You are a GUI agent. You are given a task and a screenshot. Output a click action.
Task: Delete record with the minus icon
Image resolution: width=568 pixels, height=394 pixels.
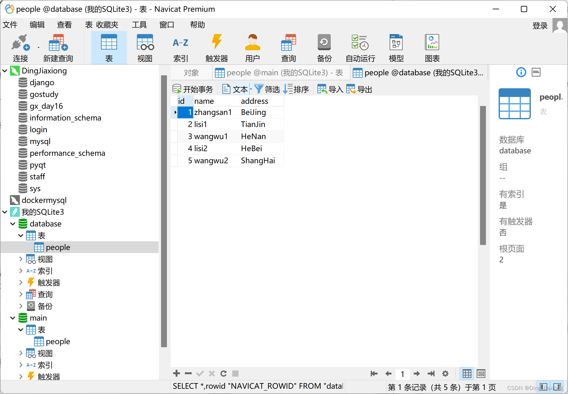pos(188,373)
